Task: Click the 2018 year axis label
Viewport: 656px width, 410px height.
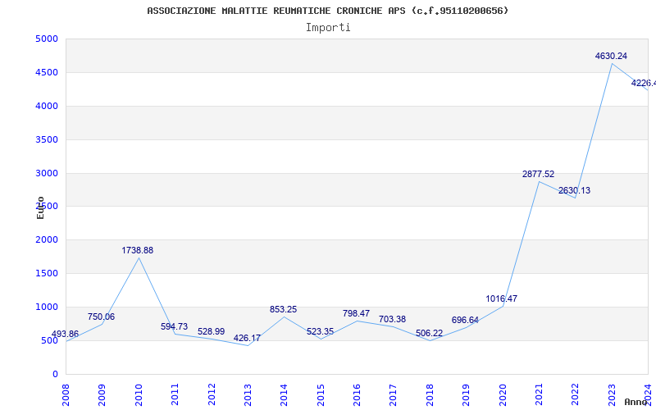Action: (x=430, y=394)
